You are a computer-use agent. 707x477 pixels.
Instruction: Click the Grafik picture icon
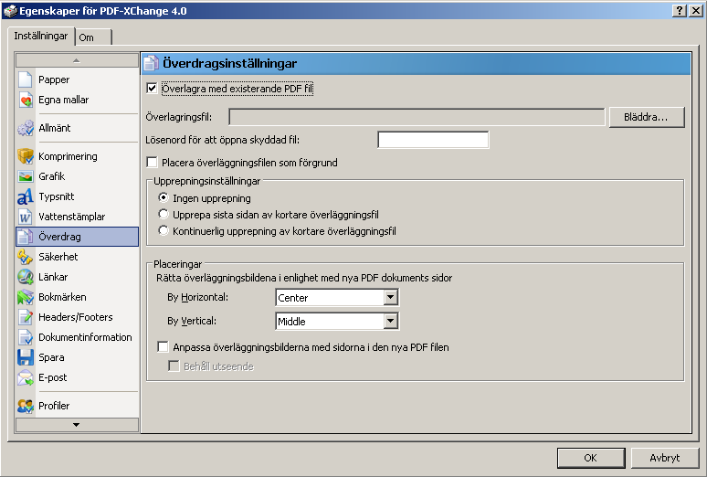click(x=26, y=176)
